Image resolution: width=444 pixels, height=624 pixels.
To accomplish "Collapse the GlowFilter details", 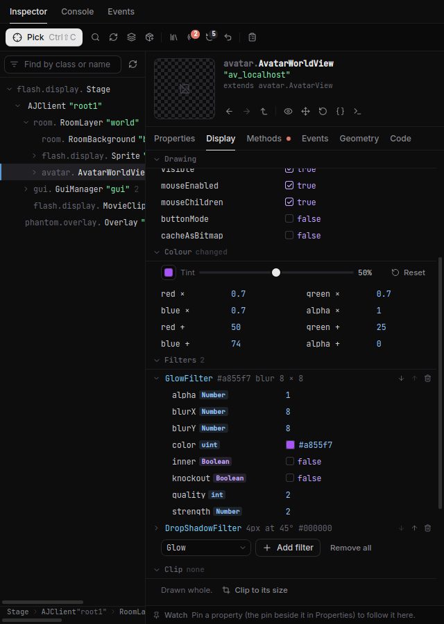I will click(157, 379).
